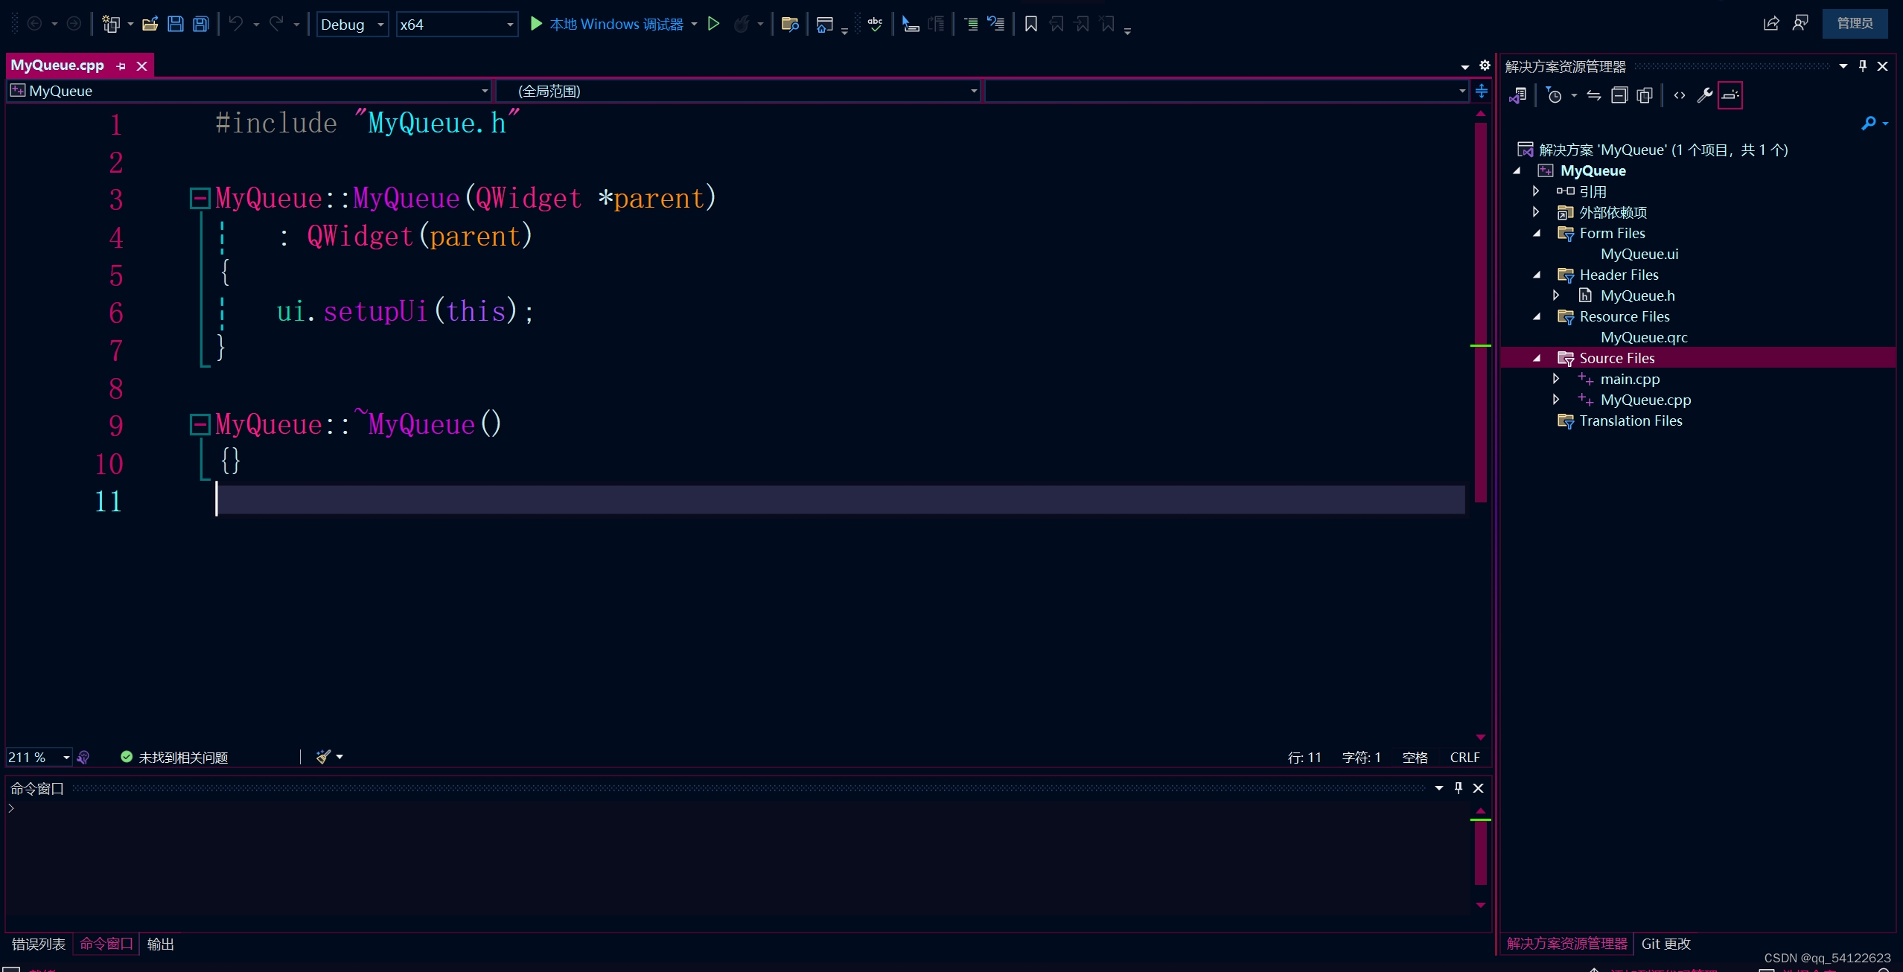Switch to the 输出 panel tab

click(x=159, y=943)
